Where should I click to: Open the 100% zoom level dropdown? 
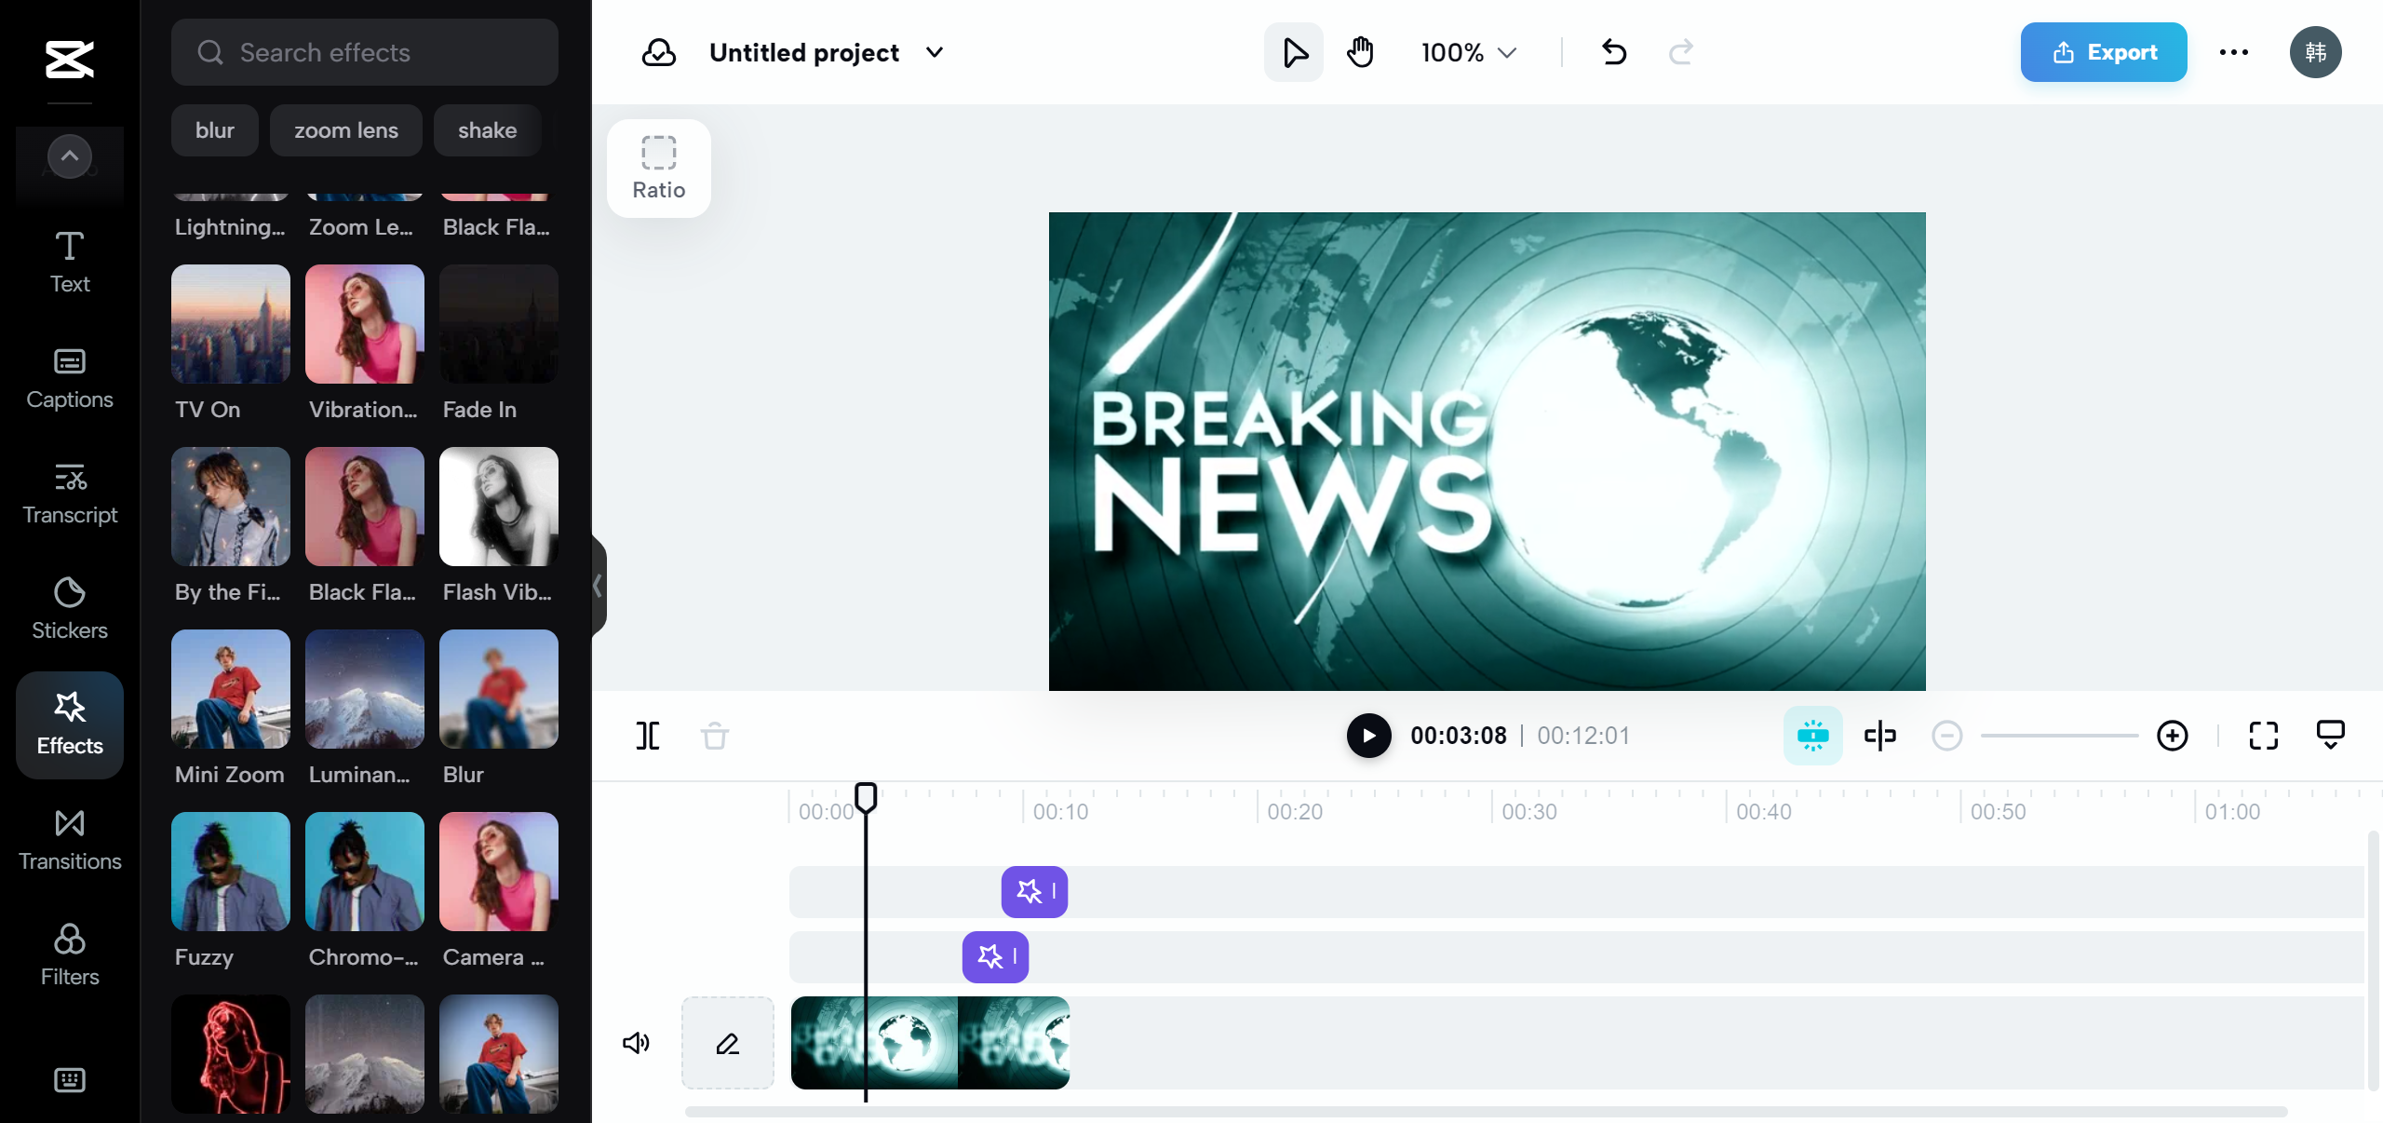point(1469,52)
